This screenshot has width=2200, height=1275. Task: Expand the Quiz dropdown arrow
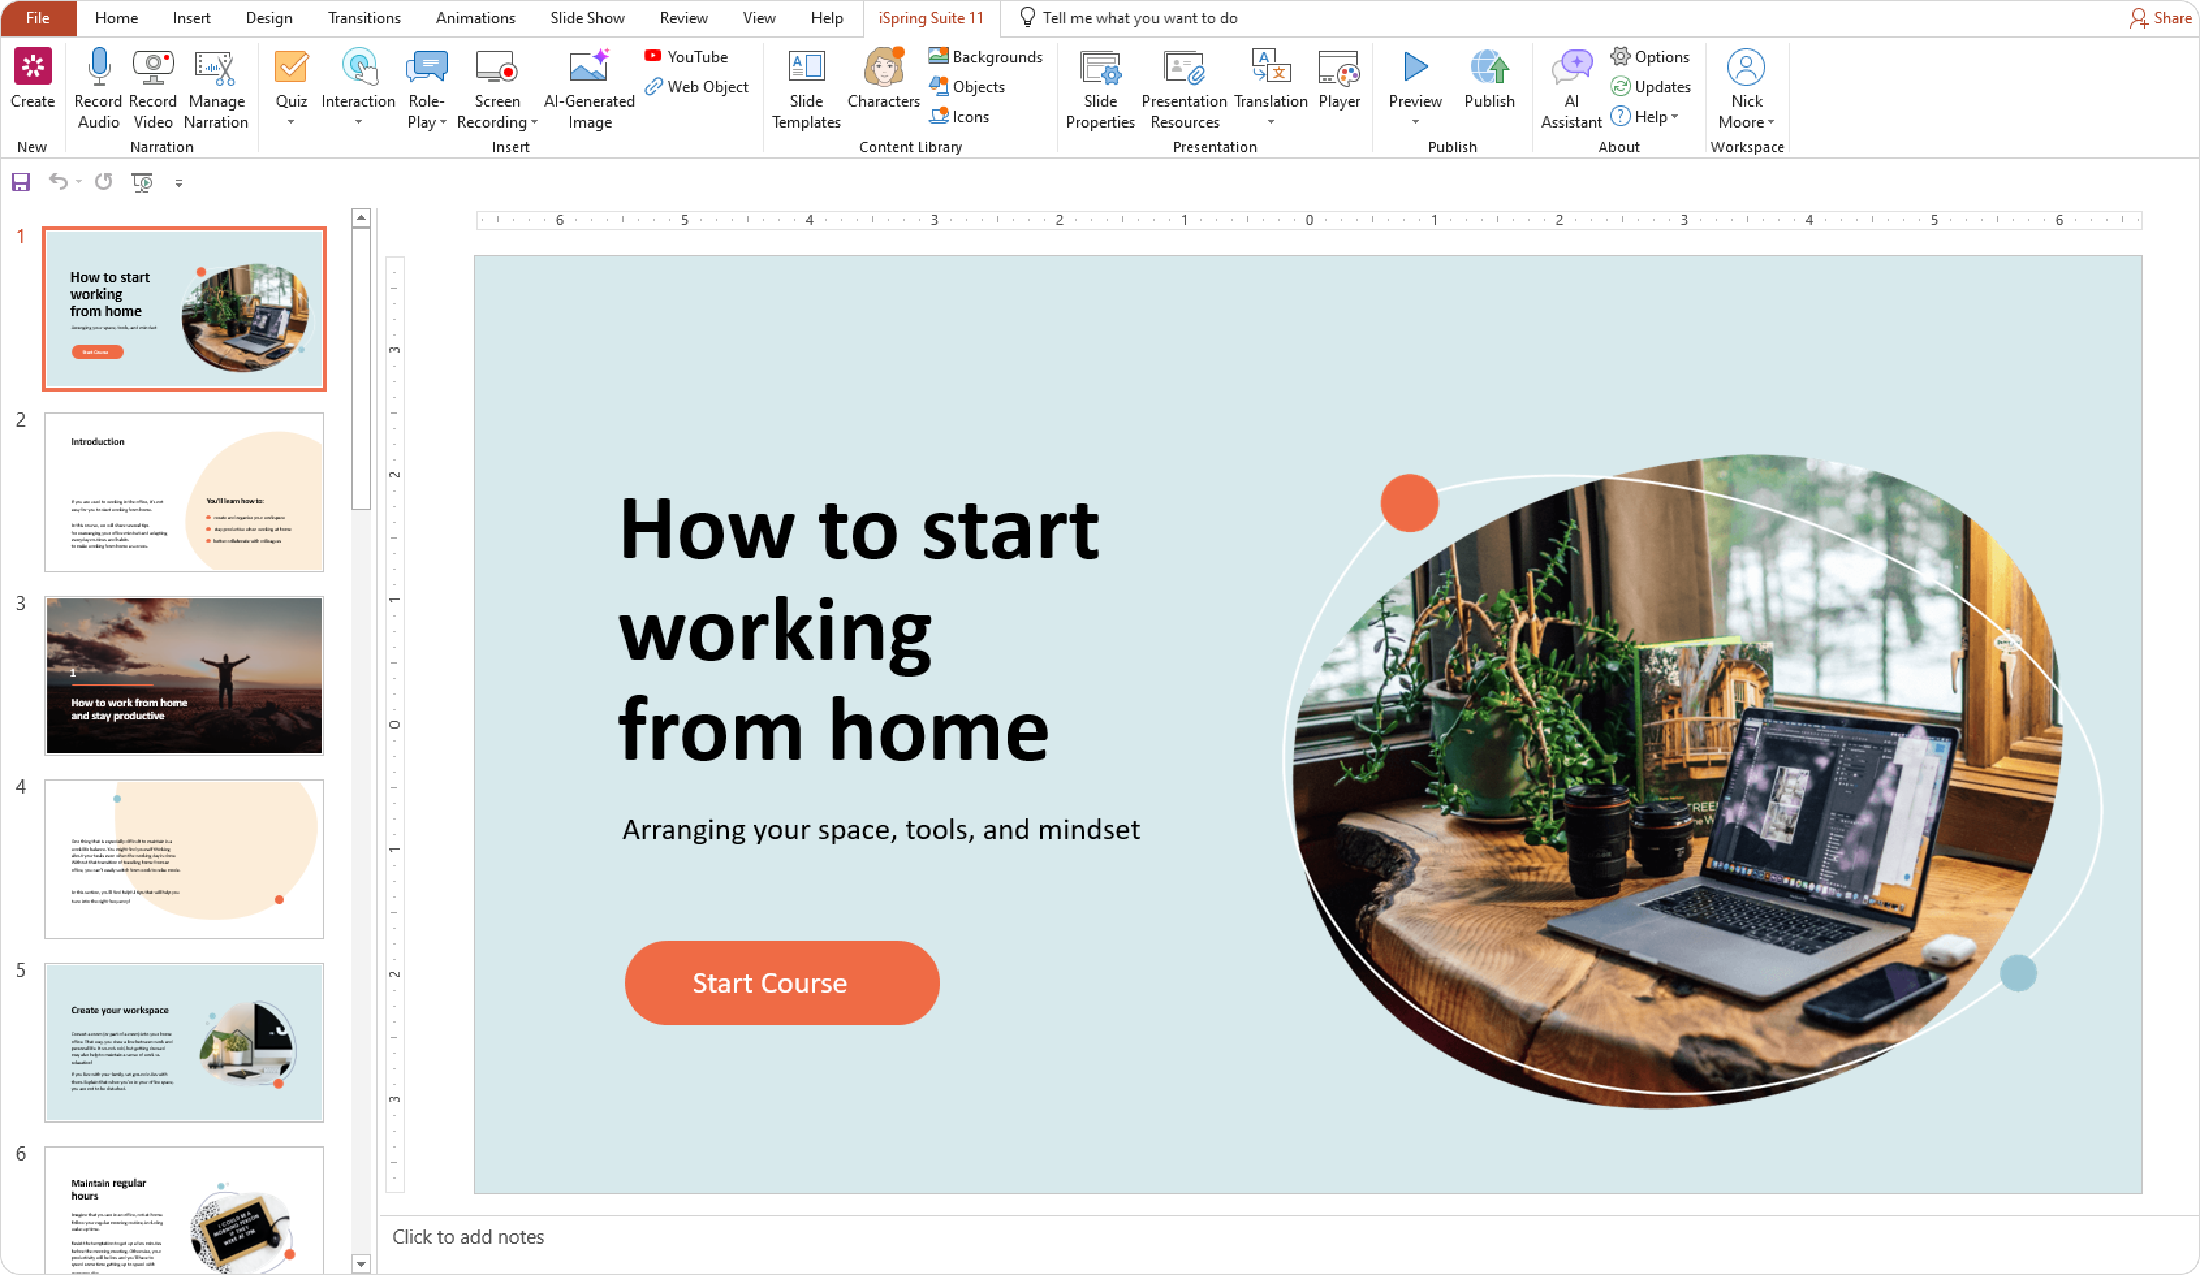(291, 122)
